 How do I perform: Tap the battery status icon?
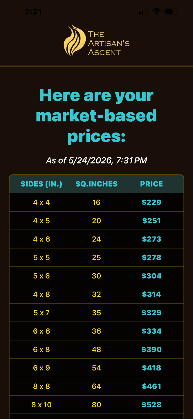coord(171,12)
